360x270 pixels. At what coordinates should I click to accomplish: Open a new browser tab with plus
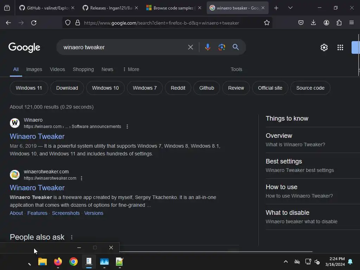click(276, 8)
